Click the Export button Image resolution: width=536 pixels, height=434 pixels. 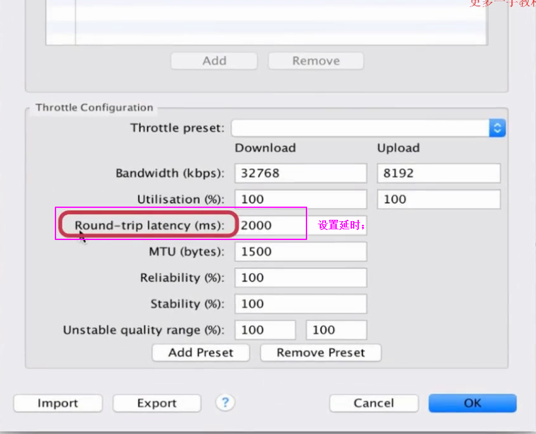pos(156,403)
